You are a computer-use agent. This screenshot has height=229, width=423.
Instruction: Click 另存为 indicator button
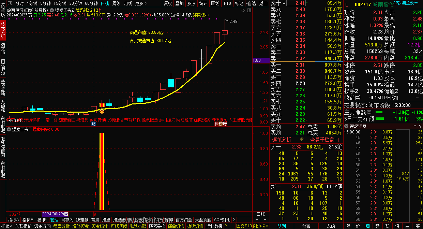point(67,220)
